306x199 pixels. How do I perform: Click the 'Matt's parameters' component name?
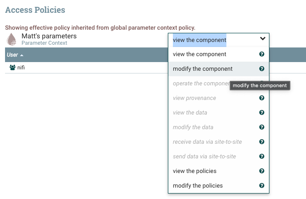(x=49, y=36)
